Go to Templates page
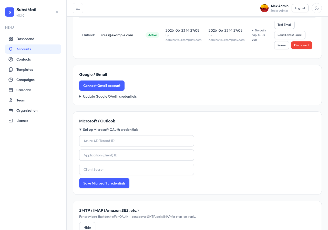328x230 pixels. (33, 70)
